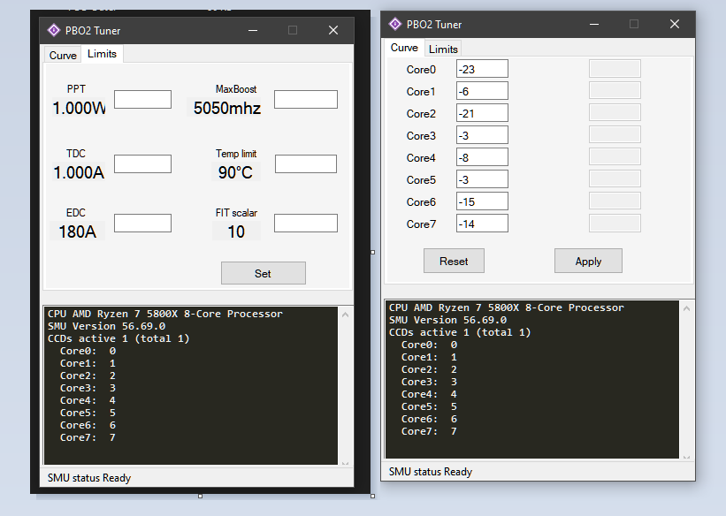Edit the Core0 offset field showing -23

(482, 69)
